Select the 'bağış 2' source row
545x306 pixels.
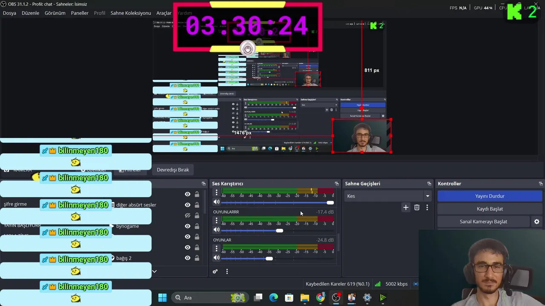(124, 258)
